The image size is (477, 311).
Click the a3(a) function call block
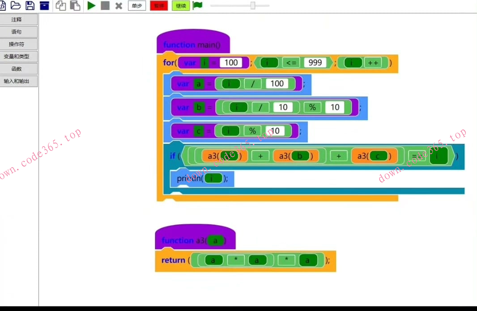(x=225, y=156)
